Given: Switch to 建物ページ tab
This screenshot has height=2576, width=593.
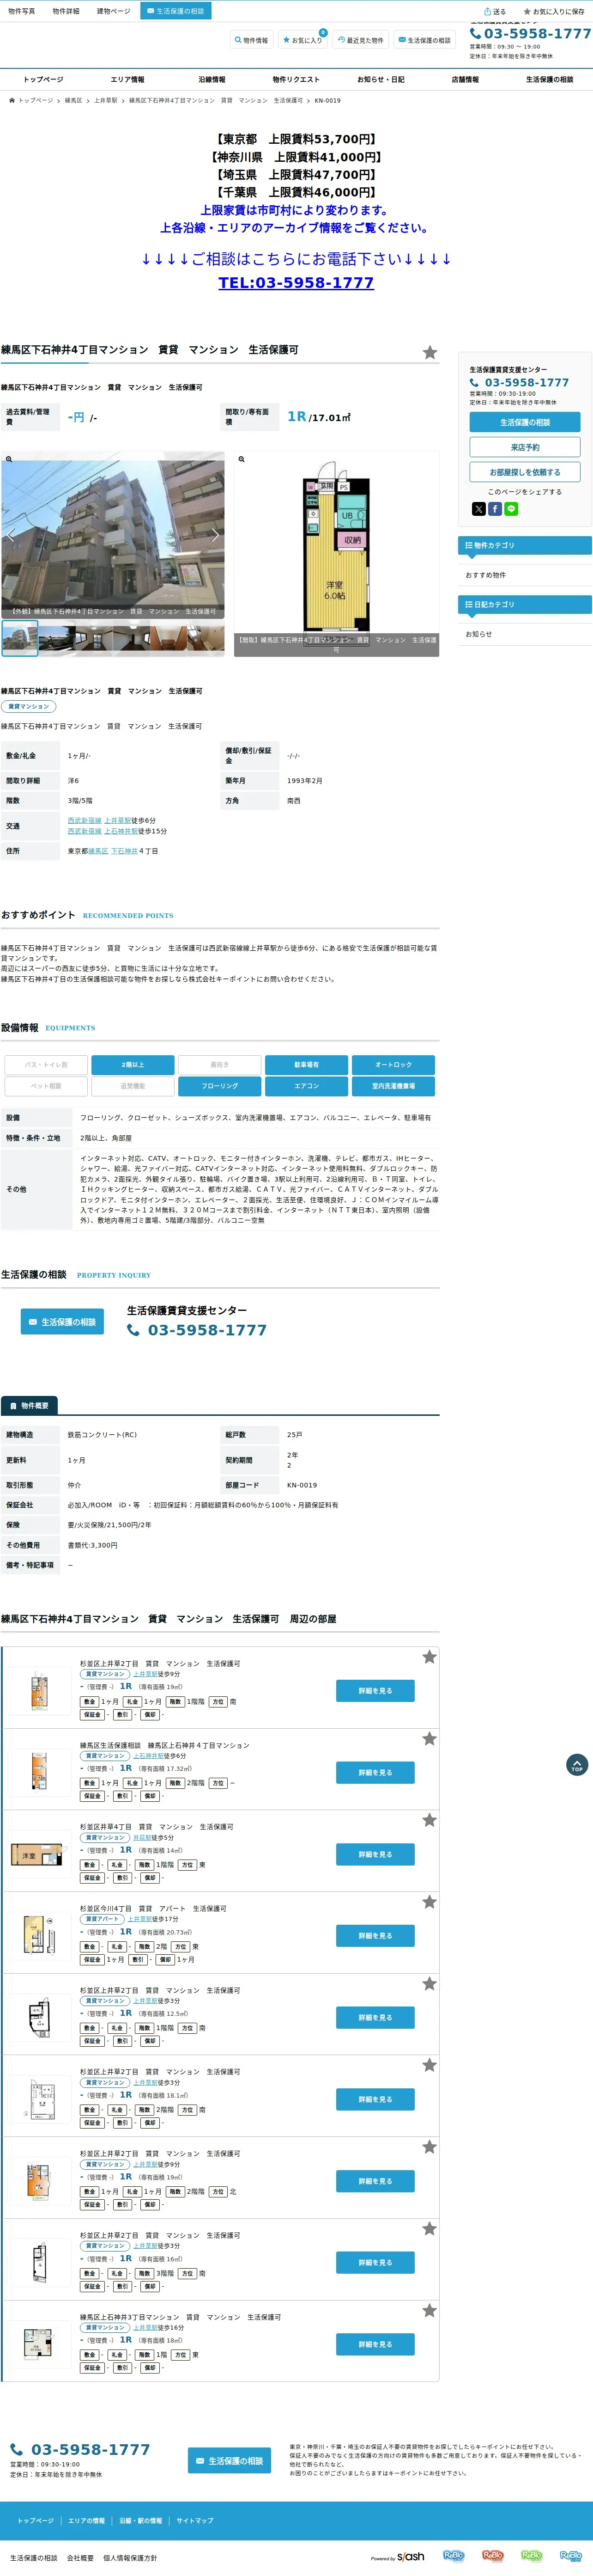Looking at the screenshot, I should [113, 11].
